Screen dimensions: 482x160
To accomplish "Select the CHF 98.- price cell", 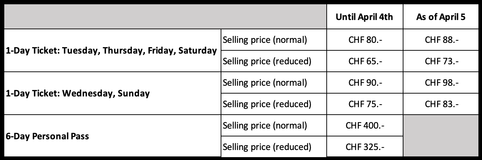I will click(441, 82).
